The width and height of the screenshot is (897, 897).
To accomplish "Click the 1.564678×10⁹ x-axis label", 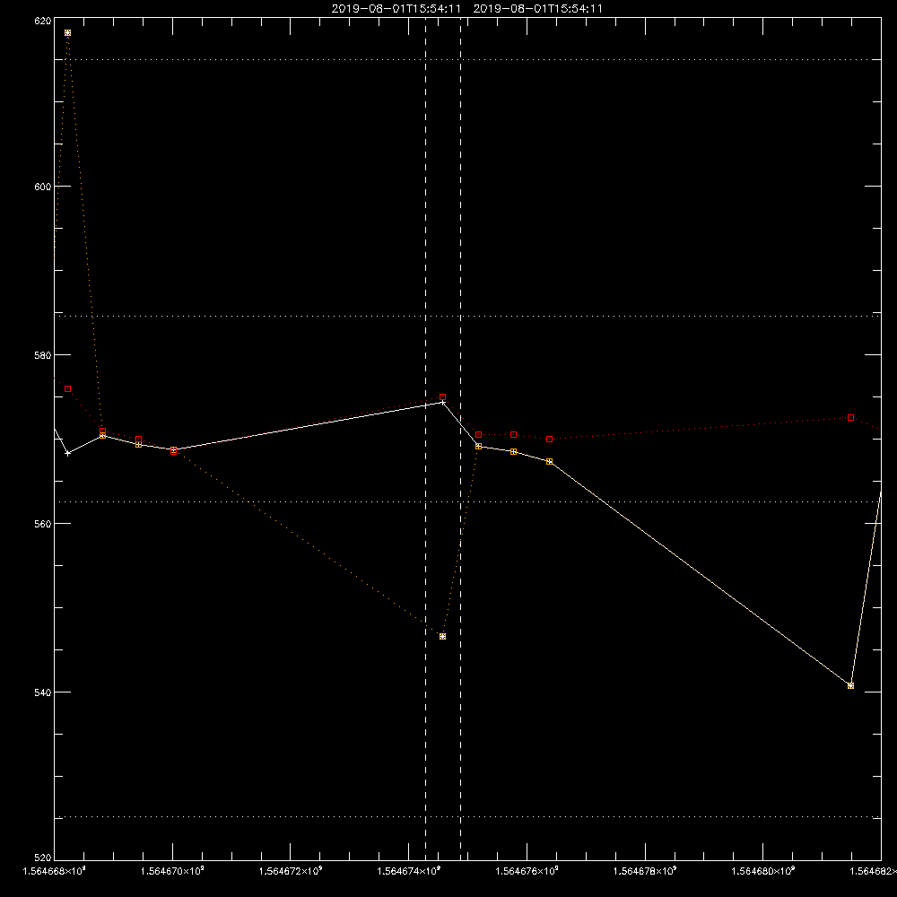I will (645, 871).
